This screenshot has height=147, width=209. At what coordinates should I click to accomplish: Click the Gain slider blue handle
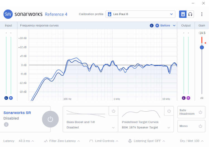pyautogui.click(x=202, y=47)
